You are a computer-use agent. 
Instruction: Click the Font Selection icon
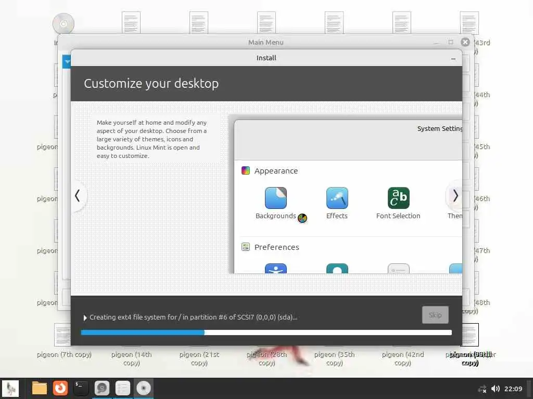398,198
